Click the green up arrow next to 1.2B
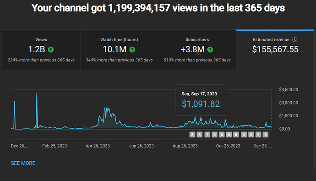Image resolution: width=316 pixels, height=181 pixels. 50,49
